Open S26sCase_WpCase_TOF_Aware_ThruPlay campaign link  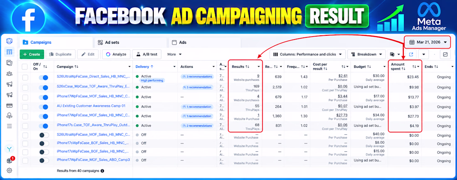click(93, 86)
